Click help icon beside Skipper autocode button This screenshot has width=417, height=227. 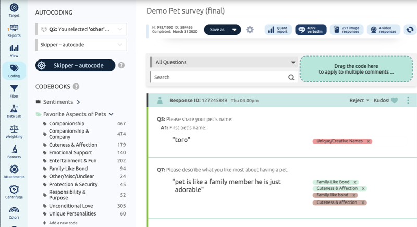[x=121, y=65]
